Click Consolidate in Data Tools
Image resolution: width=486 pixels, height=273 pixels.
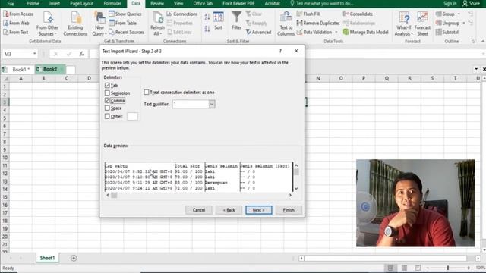click(358, 14)
